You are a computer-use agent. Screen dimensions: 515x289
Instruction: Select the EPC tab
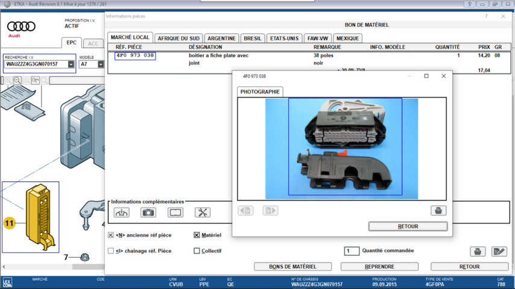(x=71, y=43)
